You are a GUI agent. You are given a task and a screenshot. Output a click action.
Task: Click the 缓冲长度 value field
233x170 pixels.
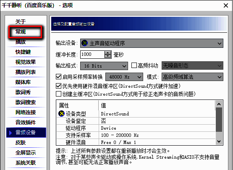[x=92, y=55]
